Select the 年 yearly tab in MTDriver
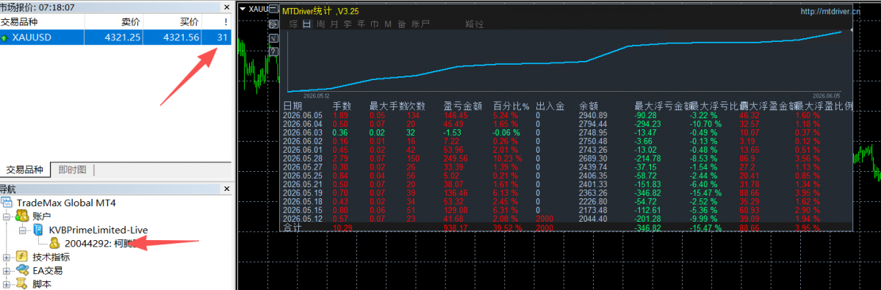Screen dimensions: 881x290 pyautogui.click(x=361, y=24)
